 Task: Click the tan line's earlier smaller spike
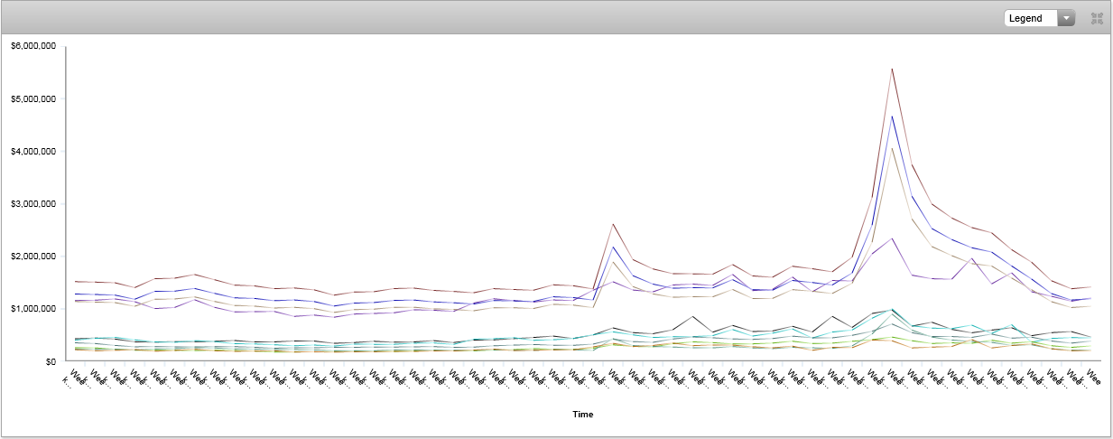(x=614, y=263)
